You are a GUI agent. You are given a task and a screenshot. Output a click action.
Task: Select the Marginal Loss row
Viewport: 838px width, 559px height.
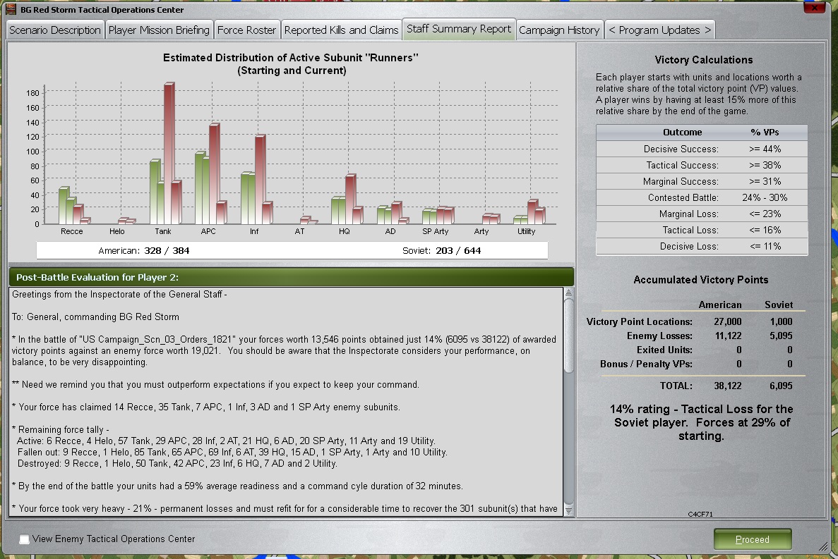pyautogui.click(x=702, y=214)
